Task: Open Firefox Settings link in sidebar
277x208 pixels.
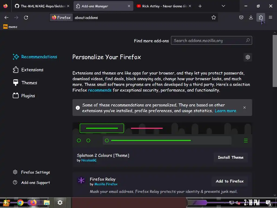Action: 31,172
